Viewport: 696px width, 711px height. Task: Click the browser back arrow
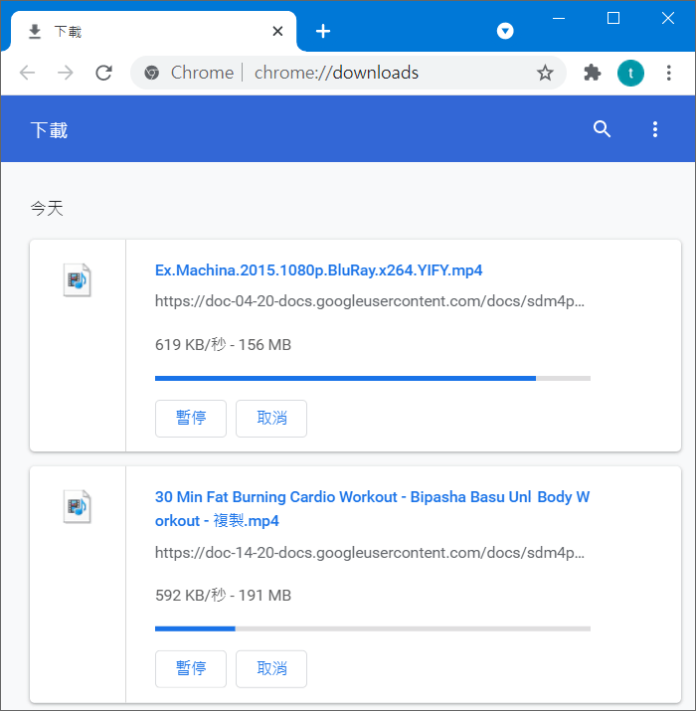click(x=27, y=73)
